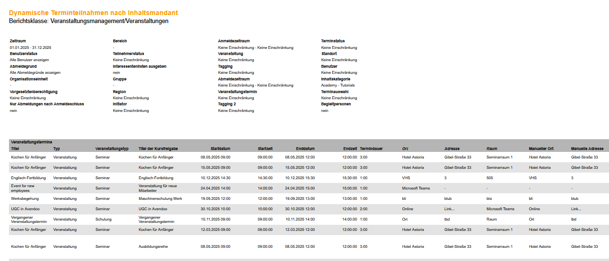Click the "Startdatum" column header
Viewport: 609px width, 261px height.
point(220,149)
